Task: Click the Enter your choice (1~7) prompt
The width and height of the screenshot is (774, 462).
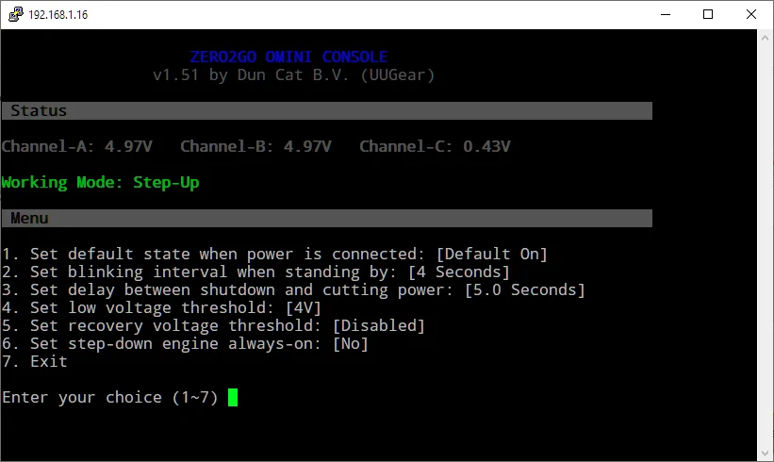Action: pyautogui.click(x=110, y=397)
